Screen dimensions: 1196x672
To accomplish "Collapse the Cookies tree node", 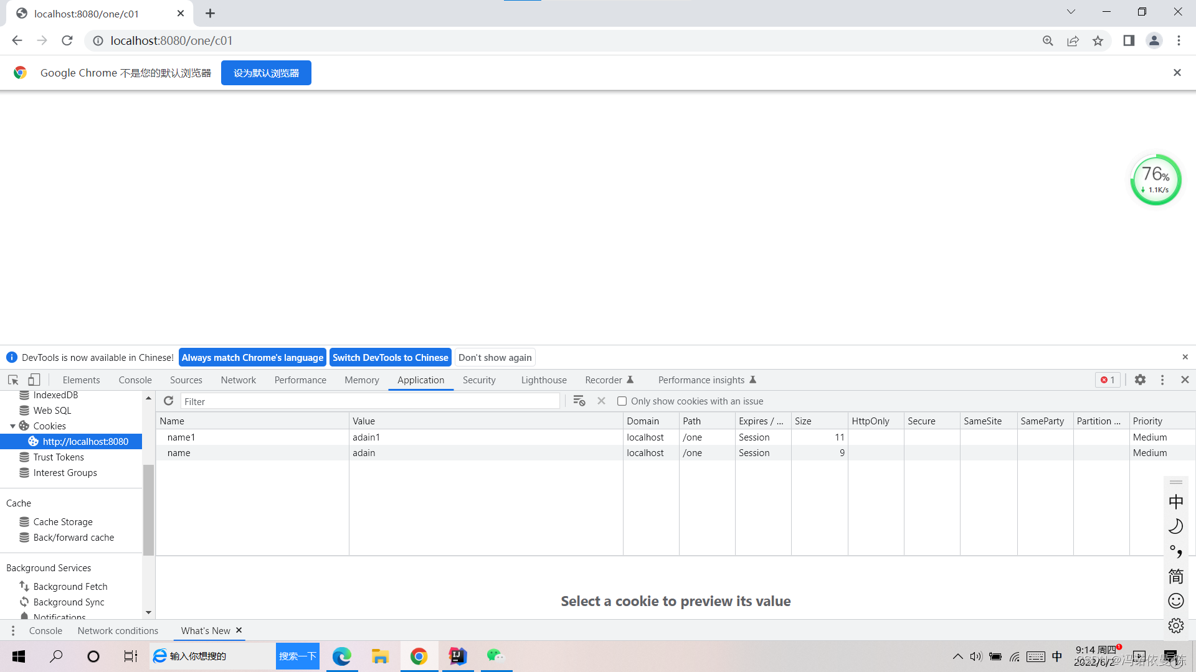I will tap(12, 426).
